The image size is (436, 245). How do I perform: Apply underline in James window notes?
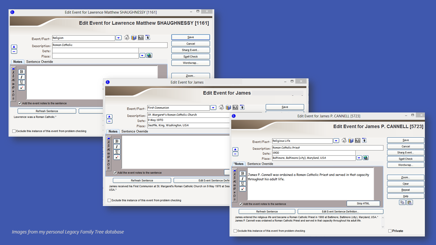(117, 152)
